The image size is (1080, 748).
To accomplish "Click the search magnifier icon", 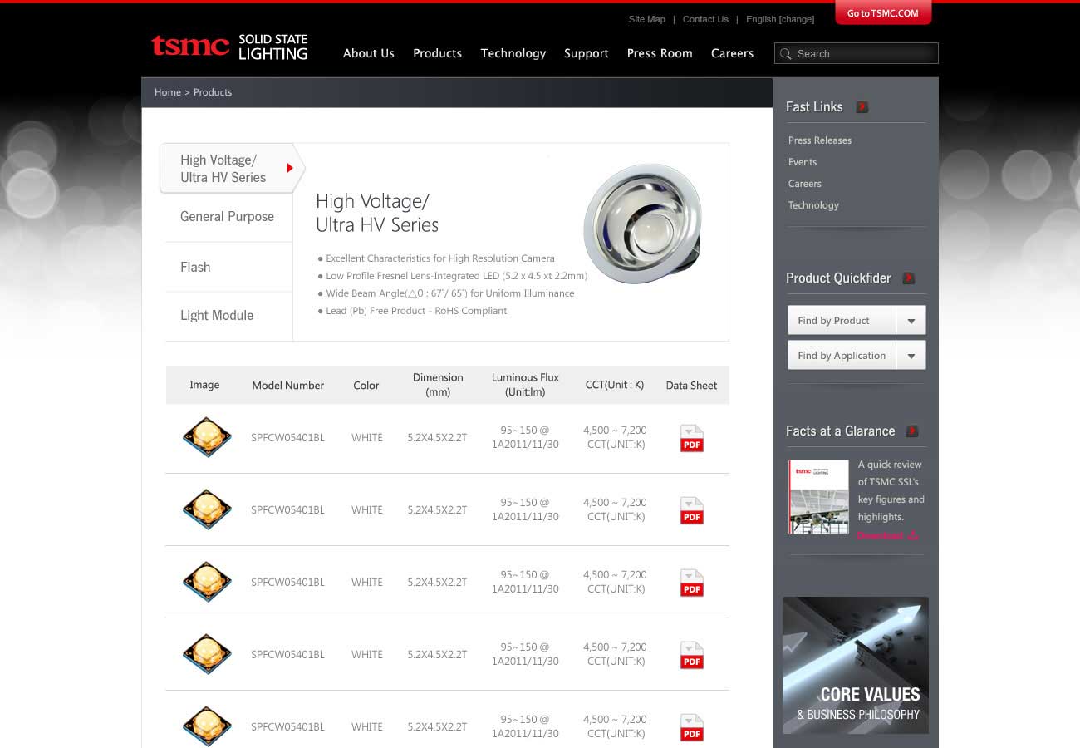I will 785,54.
